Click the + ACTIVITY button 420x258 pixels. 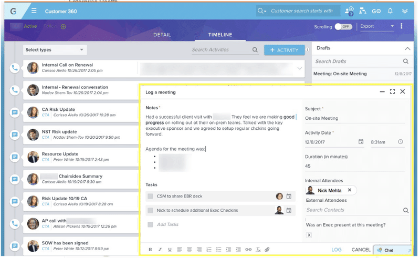[284, 50]
